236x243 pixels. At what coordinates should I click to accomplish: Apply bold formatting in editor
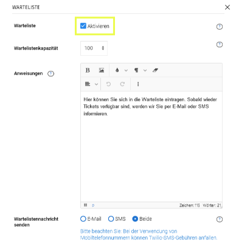(88, 70)
